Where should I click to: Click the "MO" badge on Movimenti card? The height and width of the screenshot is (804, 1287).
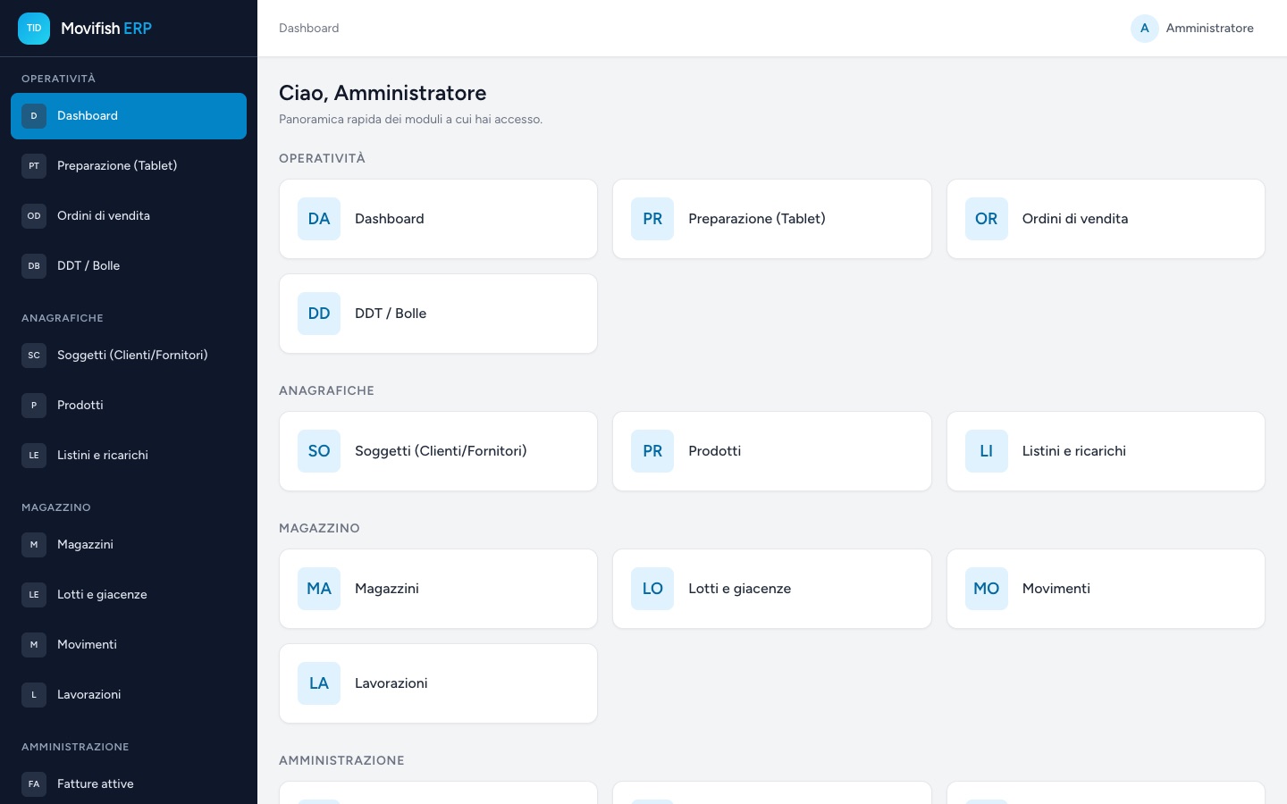(987, 589)
